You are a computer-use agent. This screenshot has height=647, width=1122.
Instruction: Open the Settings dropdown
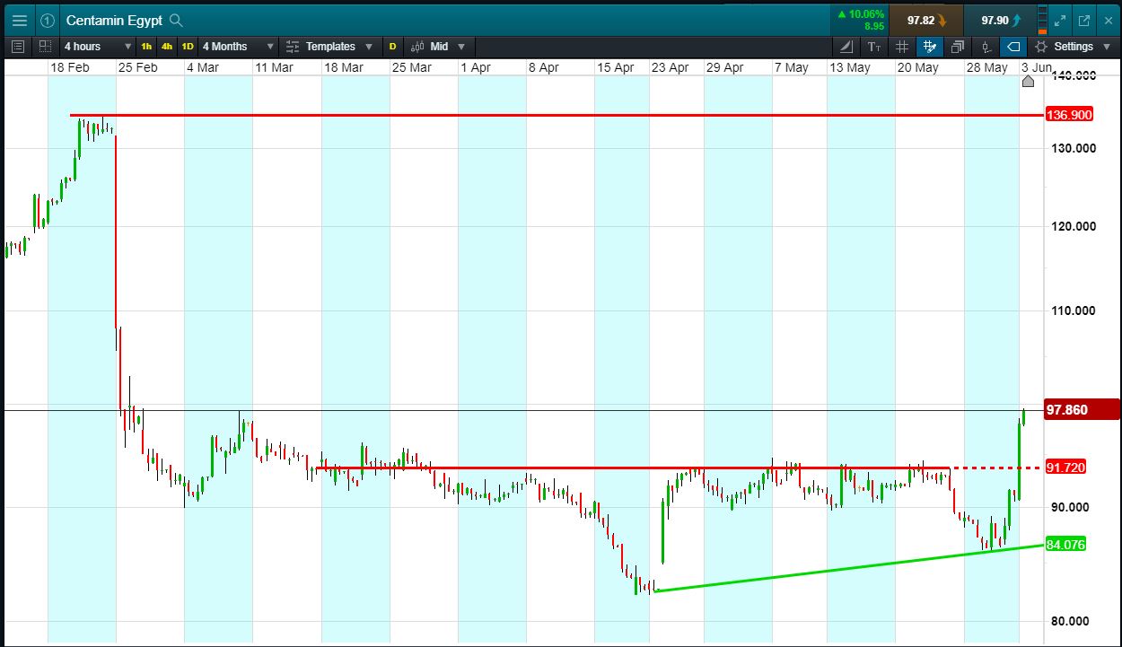pos(1074,46)
